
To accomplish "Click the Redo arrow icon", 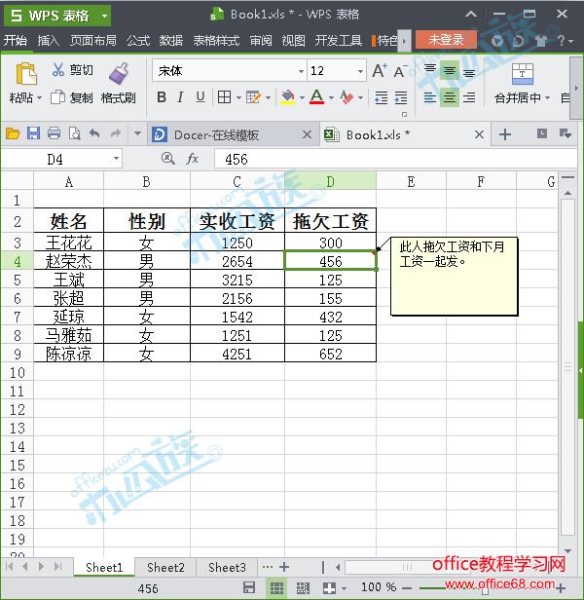I will tap(116, 133).
